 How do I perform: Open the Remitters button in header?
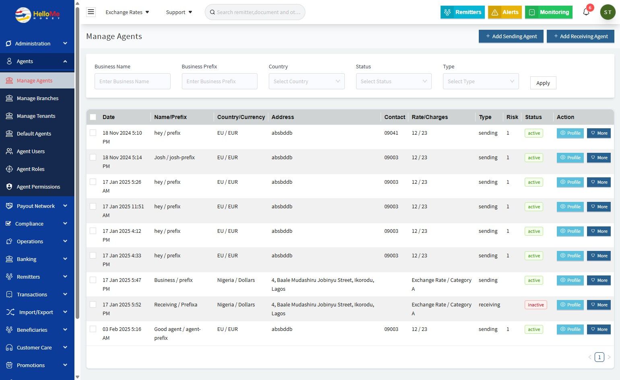pos(462,12)
